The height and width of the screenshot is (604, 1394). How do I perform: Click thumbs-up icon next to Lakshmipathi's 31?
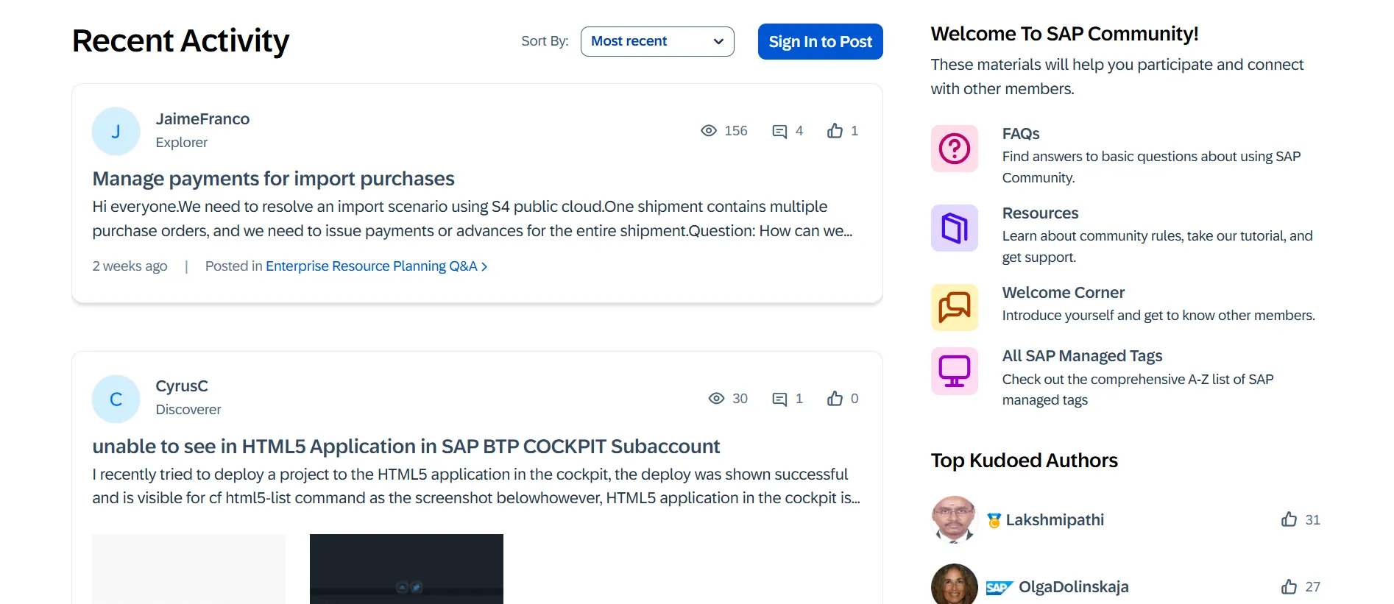(x=1289, y=519)
